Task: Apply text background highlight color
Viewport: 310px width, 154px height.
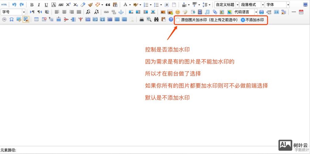Action: pos(136,5)
